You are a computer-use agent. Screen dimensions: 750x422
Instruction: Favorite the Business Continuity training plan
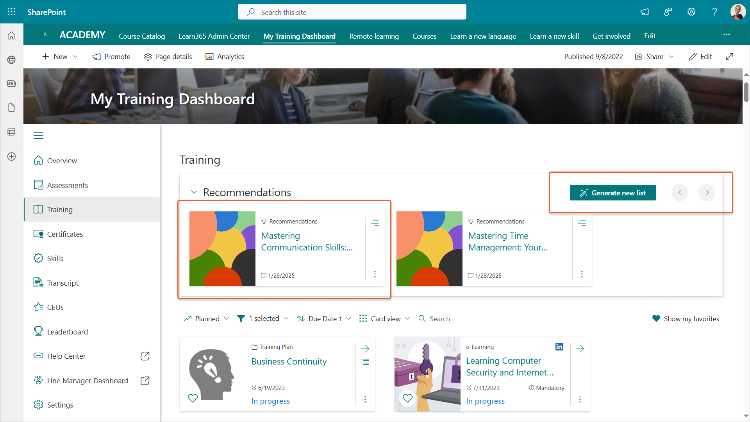point(193,398)
